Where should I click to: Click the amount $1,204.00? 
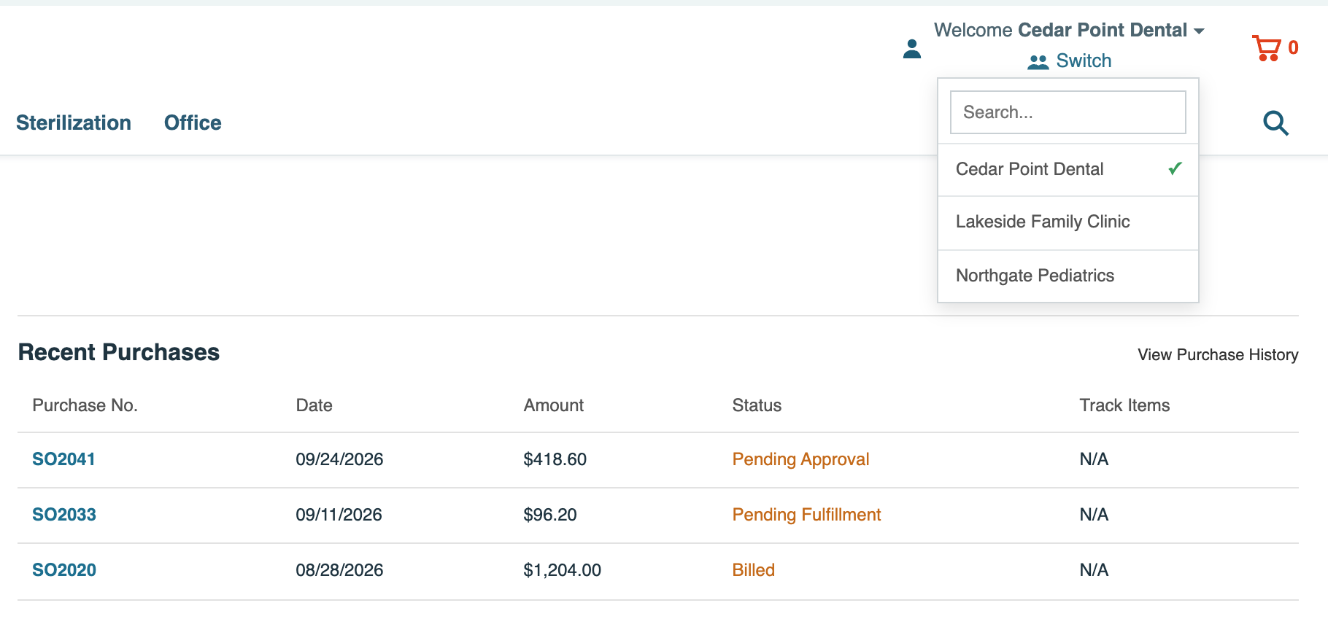[x=562, y=570]
